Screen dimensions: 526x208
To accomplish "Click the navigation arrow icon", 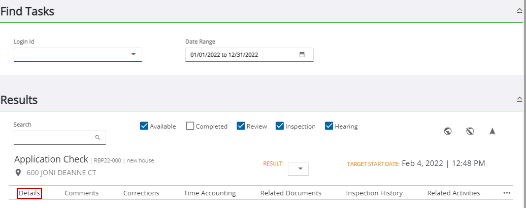I will click(492, 132).
